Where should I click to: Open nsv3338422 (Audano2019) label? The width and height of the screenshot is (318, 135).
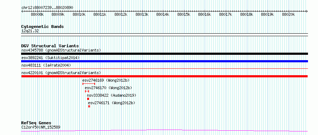pos(111,95)
